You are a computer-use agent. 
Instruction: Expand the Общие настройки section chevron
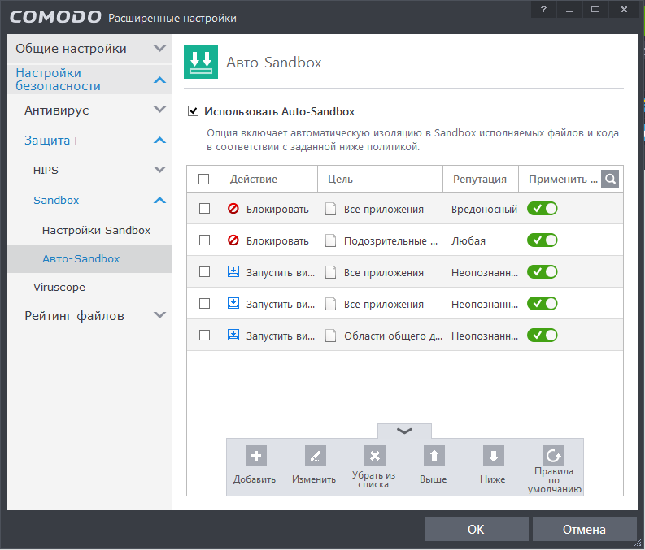coord(159,49)
